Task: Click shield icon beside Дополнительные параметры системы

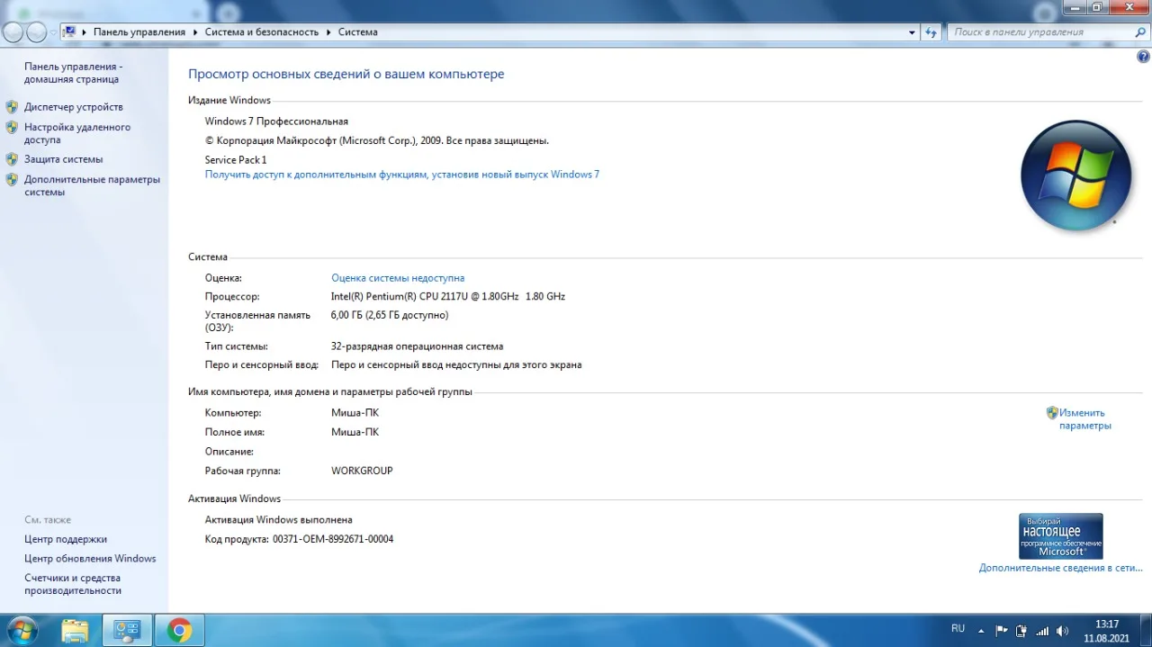Action: pos(12,180)
